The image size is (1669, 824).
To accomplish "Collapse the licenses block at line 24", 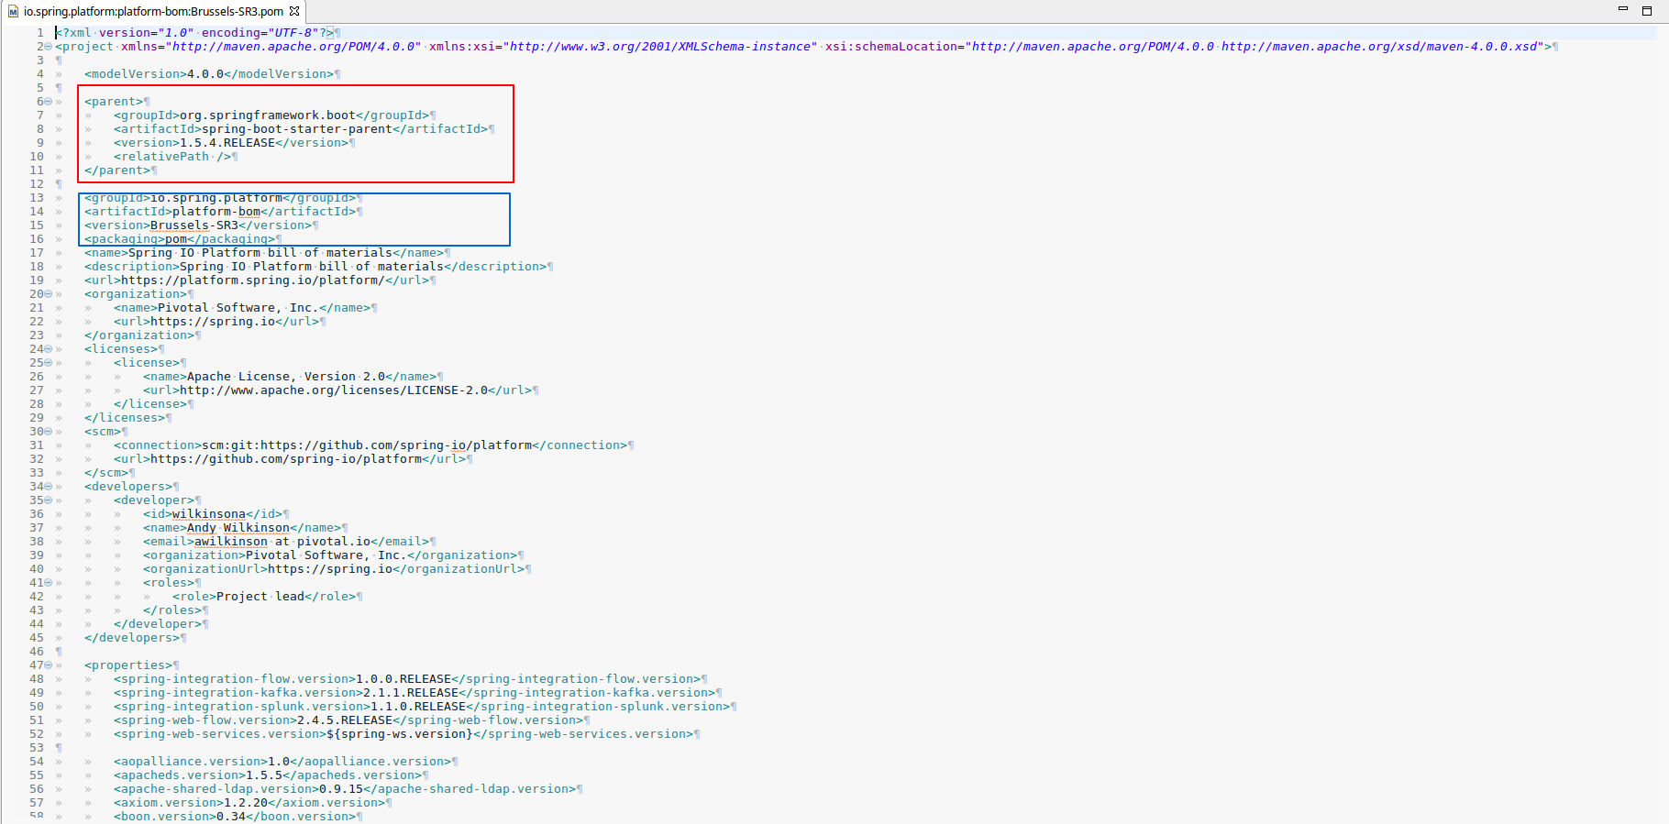I will click(x=48, y=349).
